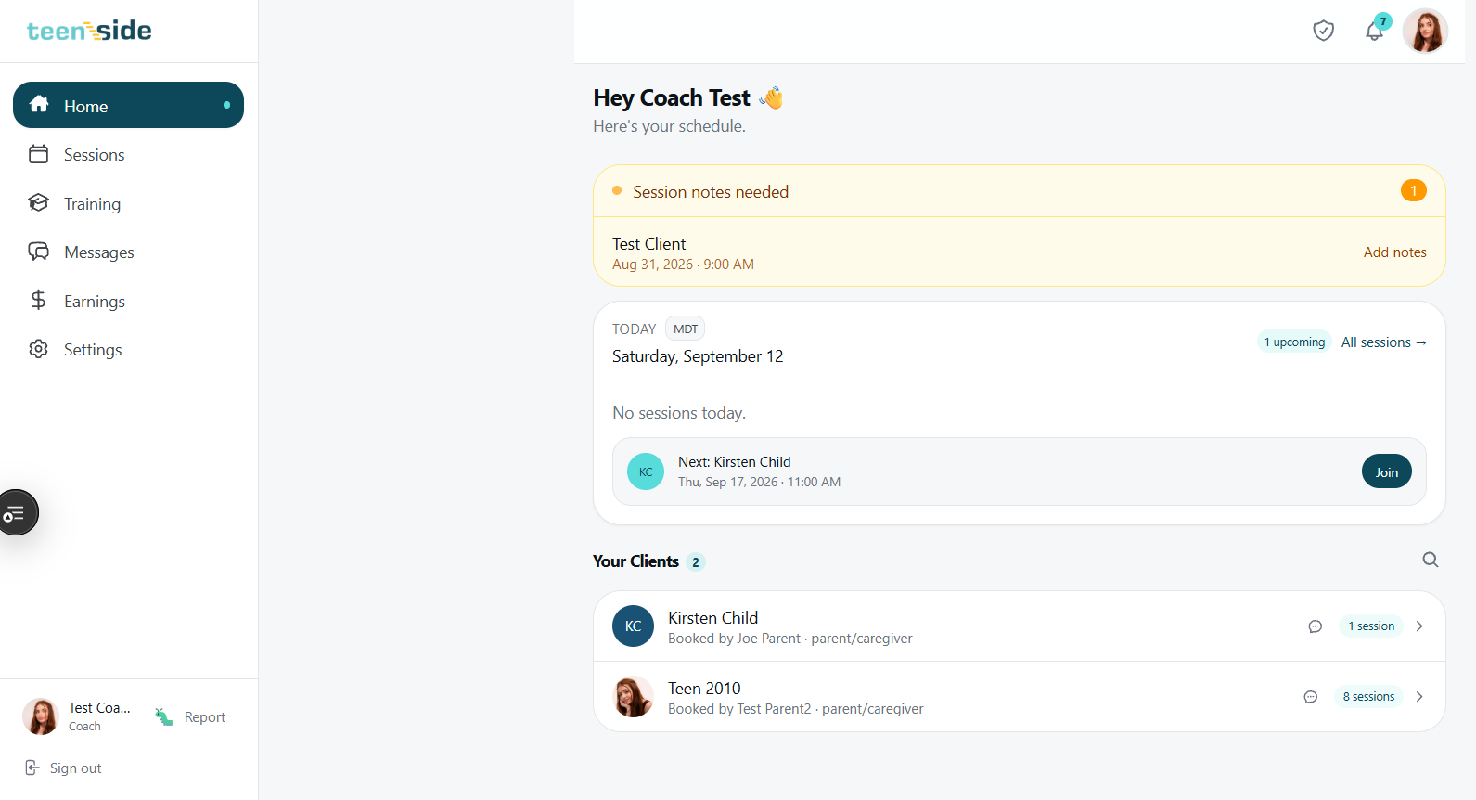Viewport: 1476px width, 800px height.
Task: Click the Report link text
Action: click(205, 717)
